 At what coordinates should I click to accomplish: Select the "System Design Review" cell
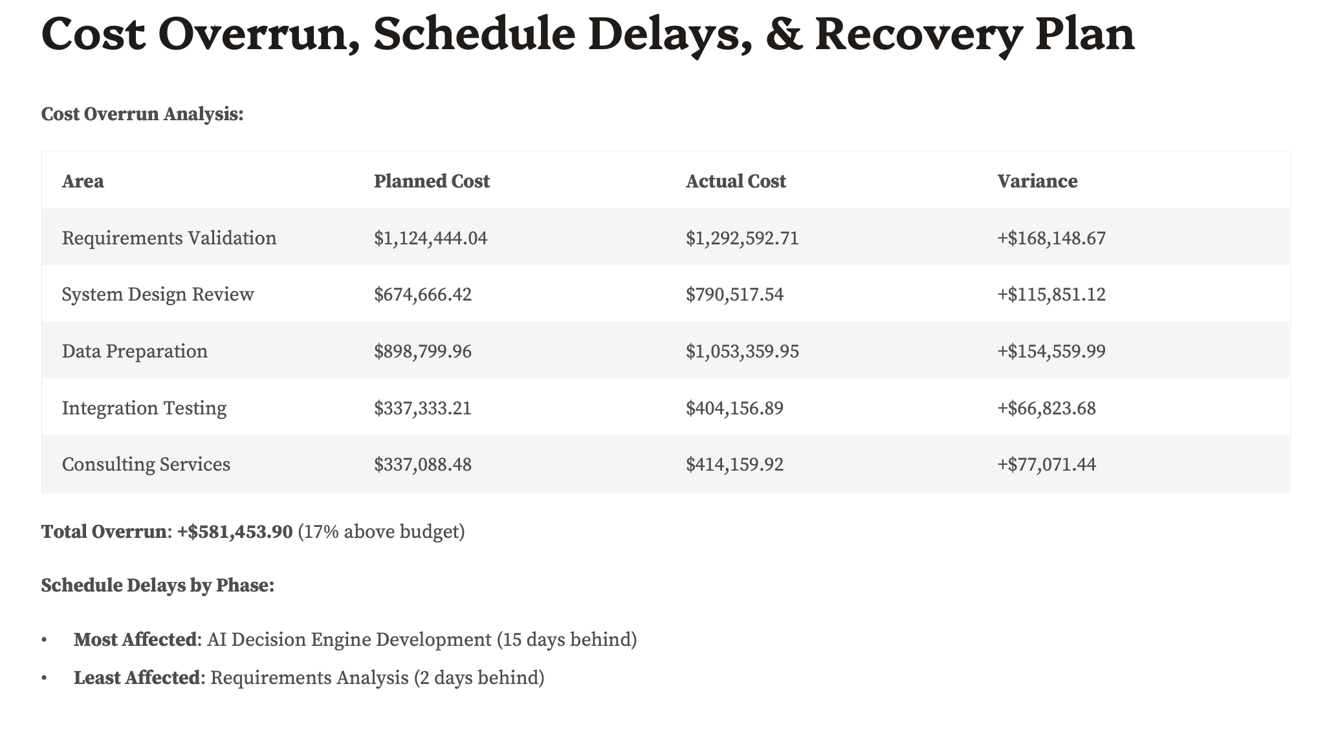pyautogui.click(x=158, y=295)
